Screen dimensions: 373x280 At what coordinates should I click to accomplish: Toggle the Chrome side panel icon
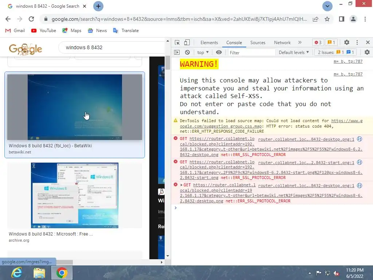point(342,19)
